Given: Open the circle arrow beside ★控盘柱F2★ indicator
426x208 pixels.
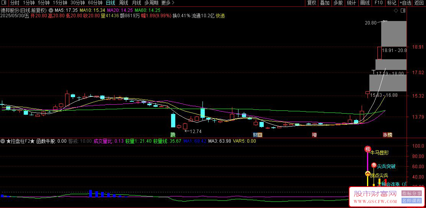Looking at the screenshot, I should pos(3,141).
